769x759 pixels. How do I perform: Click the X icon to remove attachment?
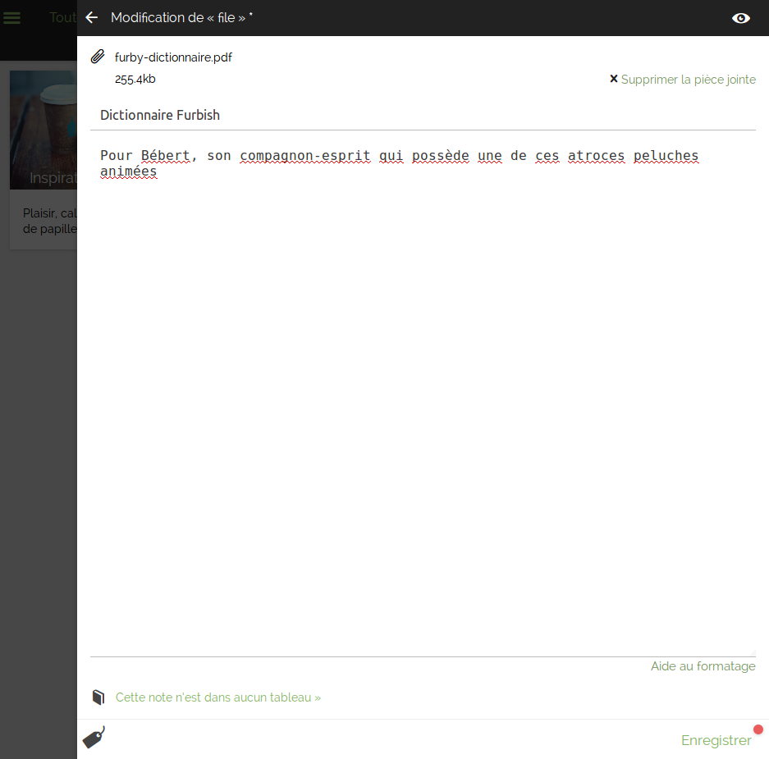click(x=614, y=79)
